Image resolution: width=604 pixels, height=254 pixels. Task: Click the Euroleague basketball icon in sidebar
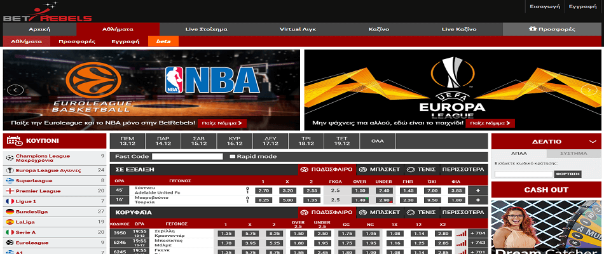click(10, 243)
